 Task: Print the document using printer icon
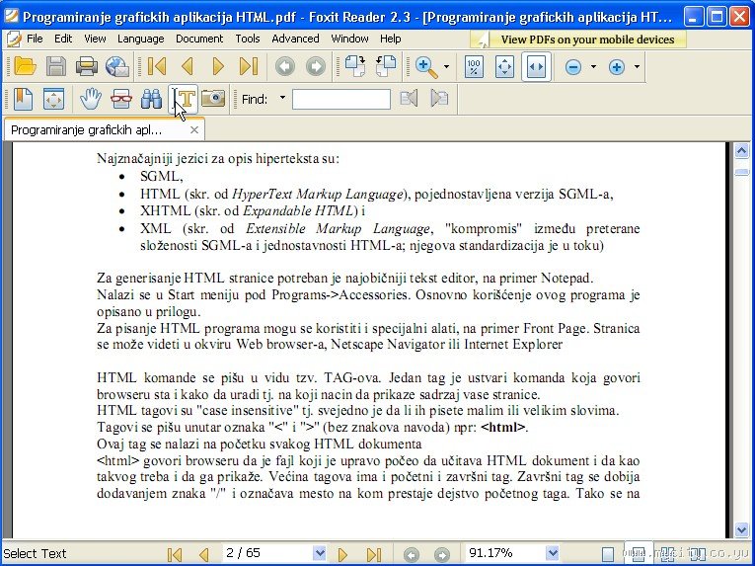[x=87, y=66]
